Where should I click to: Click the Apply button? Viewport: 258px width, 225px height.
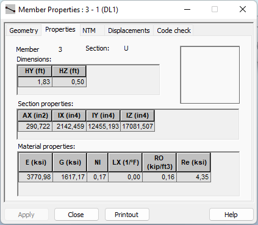coord(26,215)
